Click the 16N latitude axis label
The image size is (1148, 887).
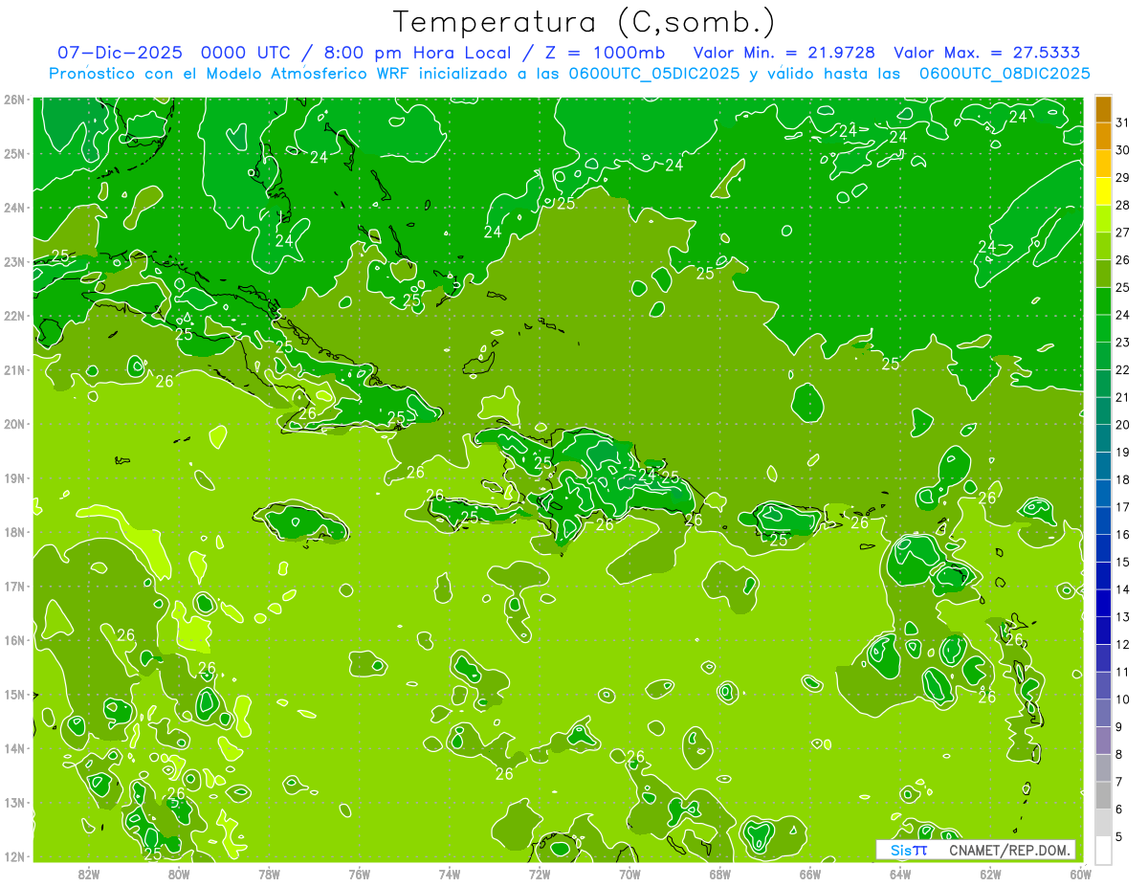click(13, 640)
